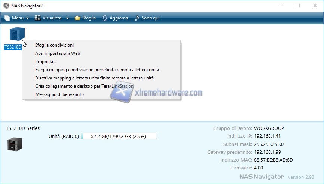
Task: Expand the Menu dropdown arrow
Action: (28, 18)
